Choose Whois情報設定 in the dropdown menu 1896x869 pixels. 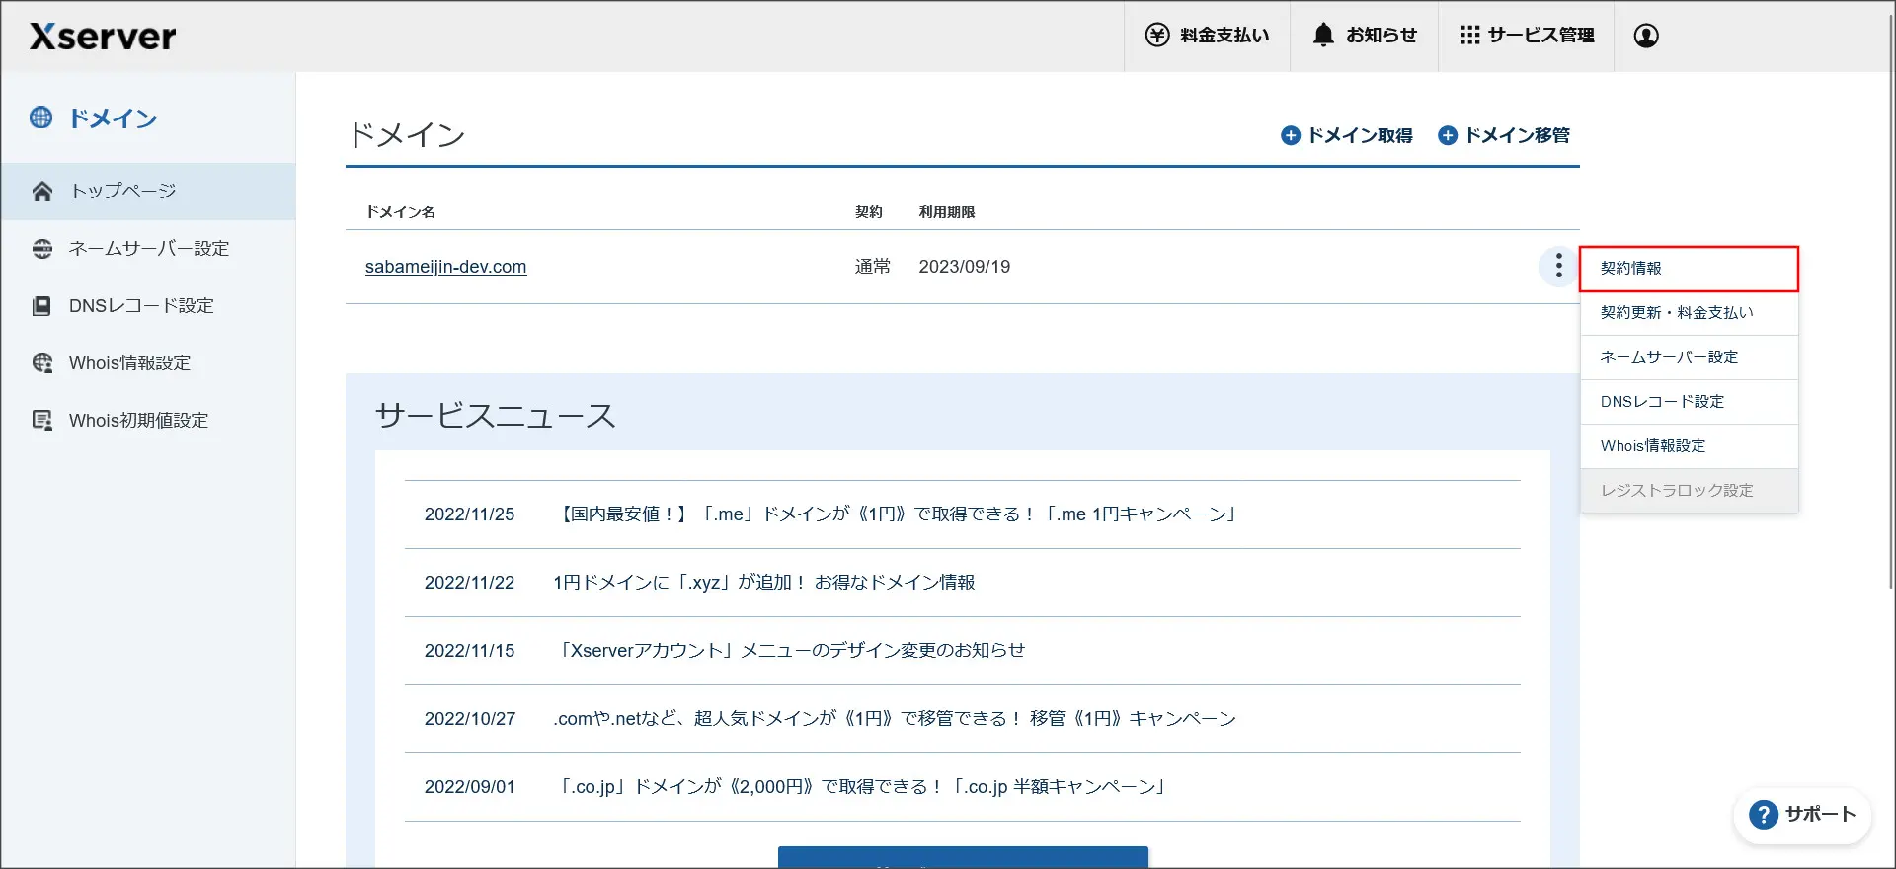(1689, 446)
